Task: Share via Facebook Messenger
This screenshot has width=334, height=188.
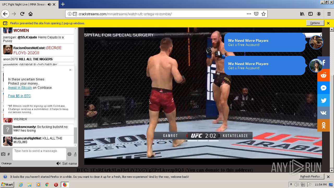Action: click(x=324, y=88)
